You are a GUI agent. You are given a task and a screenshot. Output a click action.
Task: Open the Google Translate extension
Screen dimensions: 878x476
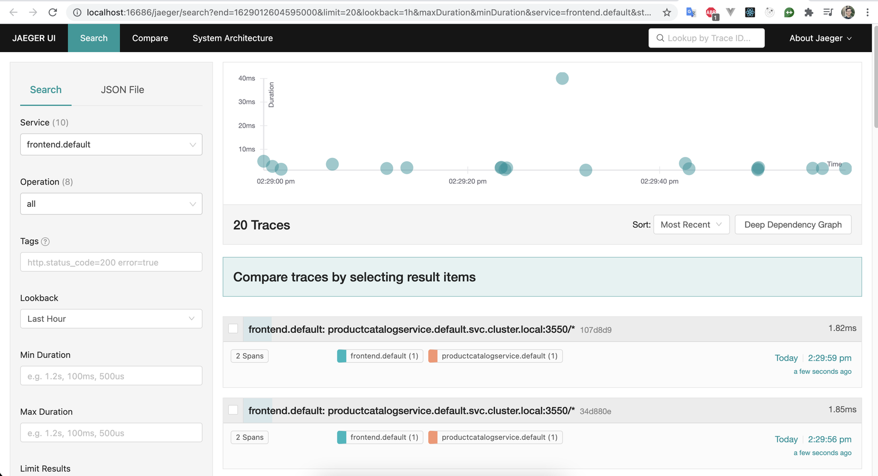click(x=691, y=12)
